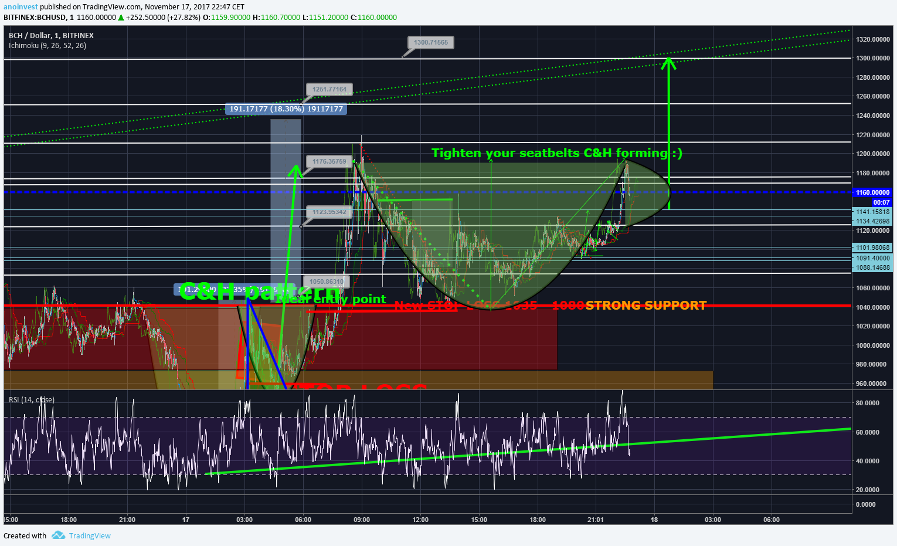Viewport: 897px width, 546px height.
Task: Click the 09:00 time axis label
Action: tap(362, 520)
